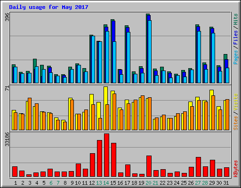Click the 396 axis maximum label
241x188 pixels.
click(7, 17)
